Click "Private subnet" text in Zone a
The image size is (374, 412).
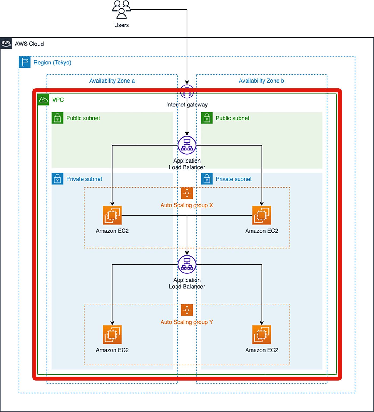pos(84,179)
